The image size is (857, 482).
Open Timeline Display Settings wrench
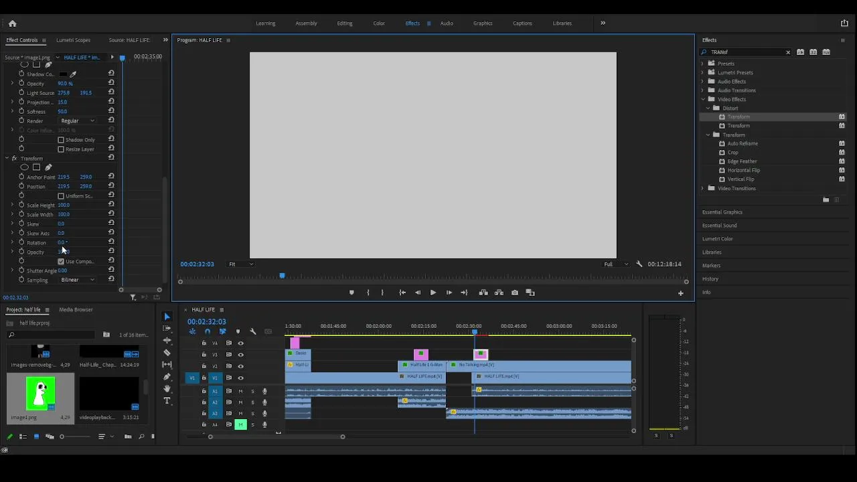point(253,331)
